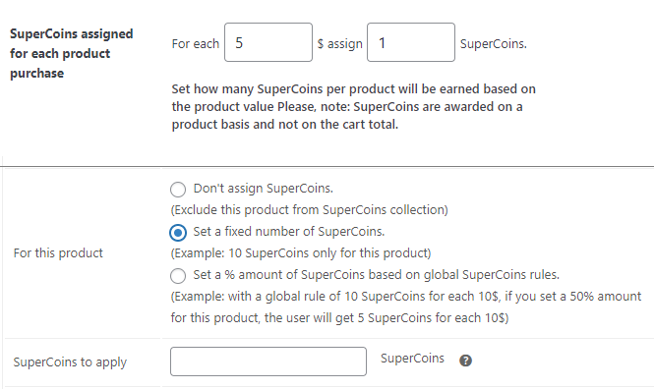Viewport: 654px width, 389px height.
Task: Click the SuperCoins assigned for each product purchase heading
Action: point(72,53)
